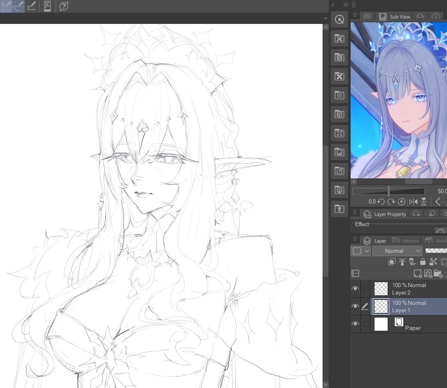Hide Layer 1 using its eye icon
The height and width of the screenshot is (388, 447).
click(x=355, y=306)
